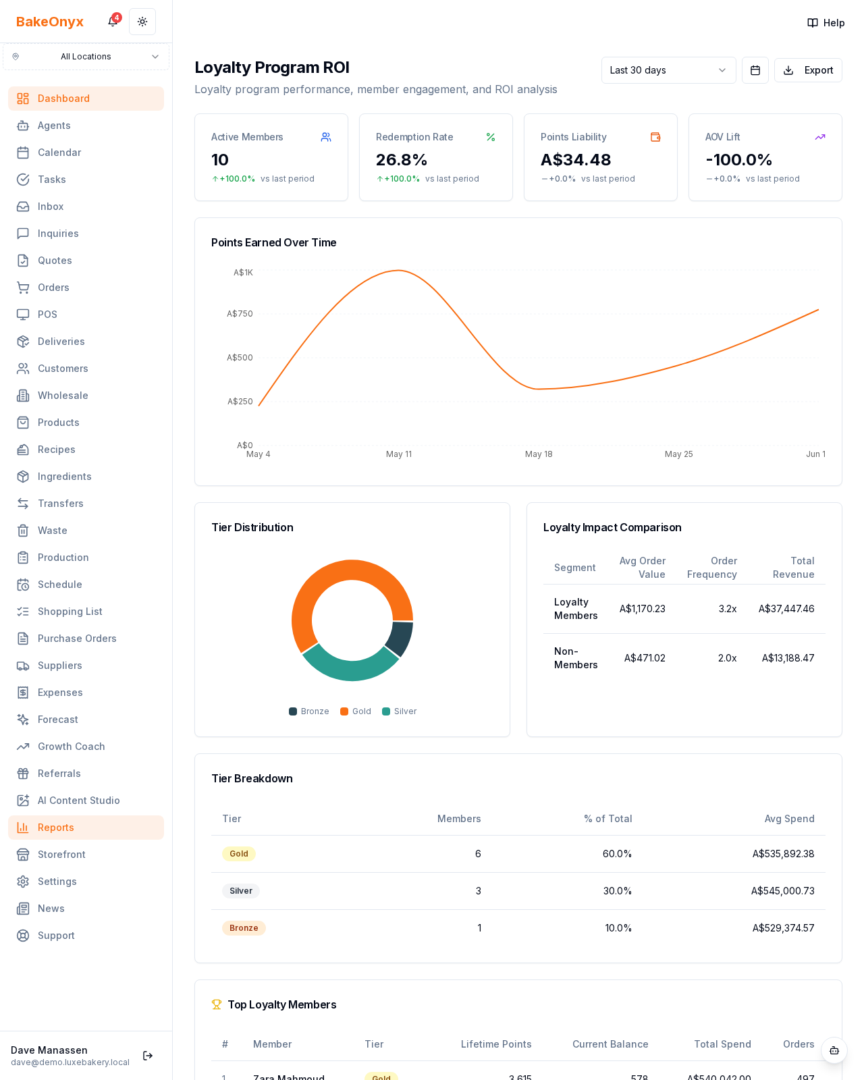Toggle the light/dark theme button
This screenshot has height=1080, width=864.
tap(142, 22)
